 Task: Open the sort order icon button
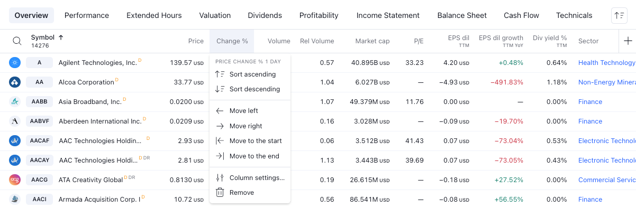(x=619, y=15)
